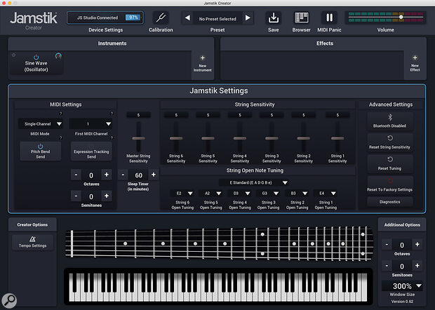The width and height of the screenshot is (435, 310).
Task: Go to previous preset arrow
Action: 188,18
